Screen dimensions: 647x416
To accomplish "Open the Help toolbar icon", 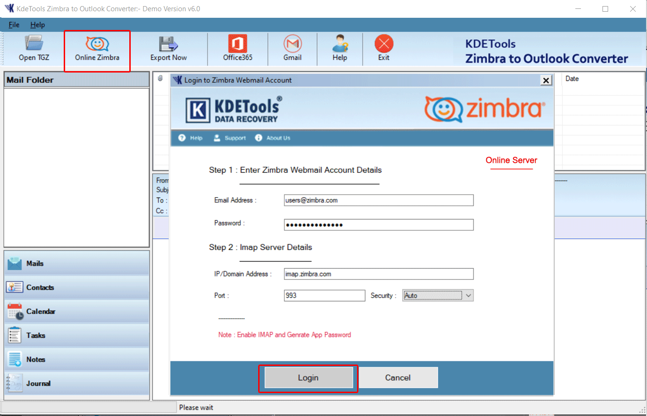I will point(340,48).
